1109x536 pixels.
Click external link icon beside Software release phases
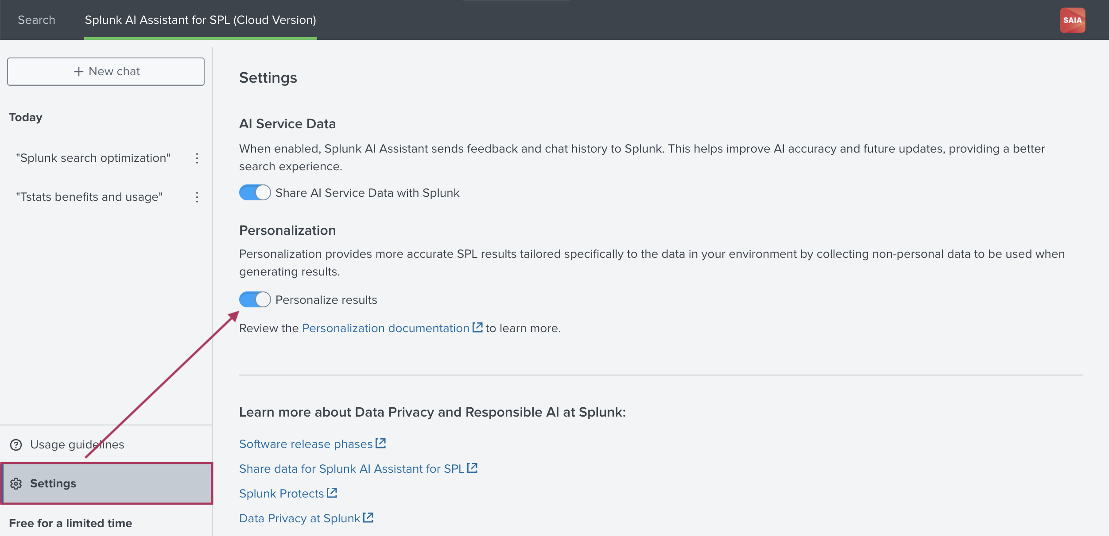381,443
